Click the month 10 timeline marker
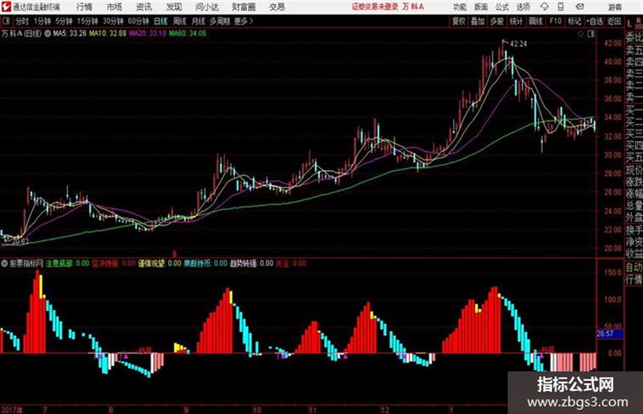643x414 pixels. [257, 409]
